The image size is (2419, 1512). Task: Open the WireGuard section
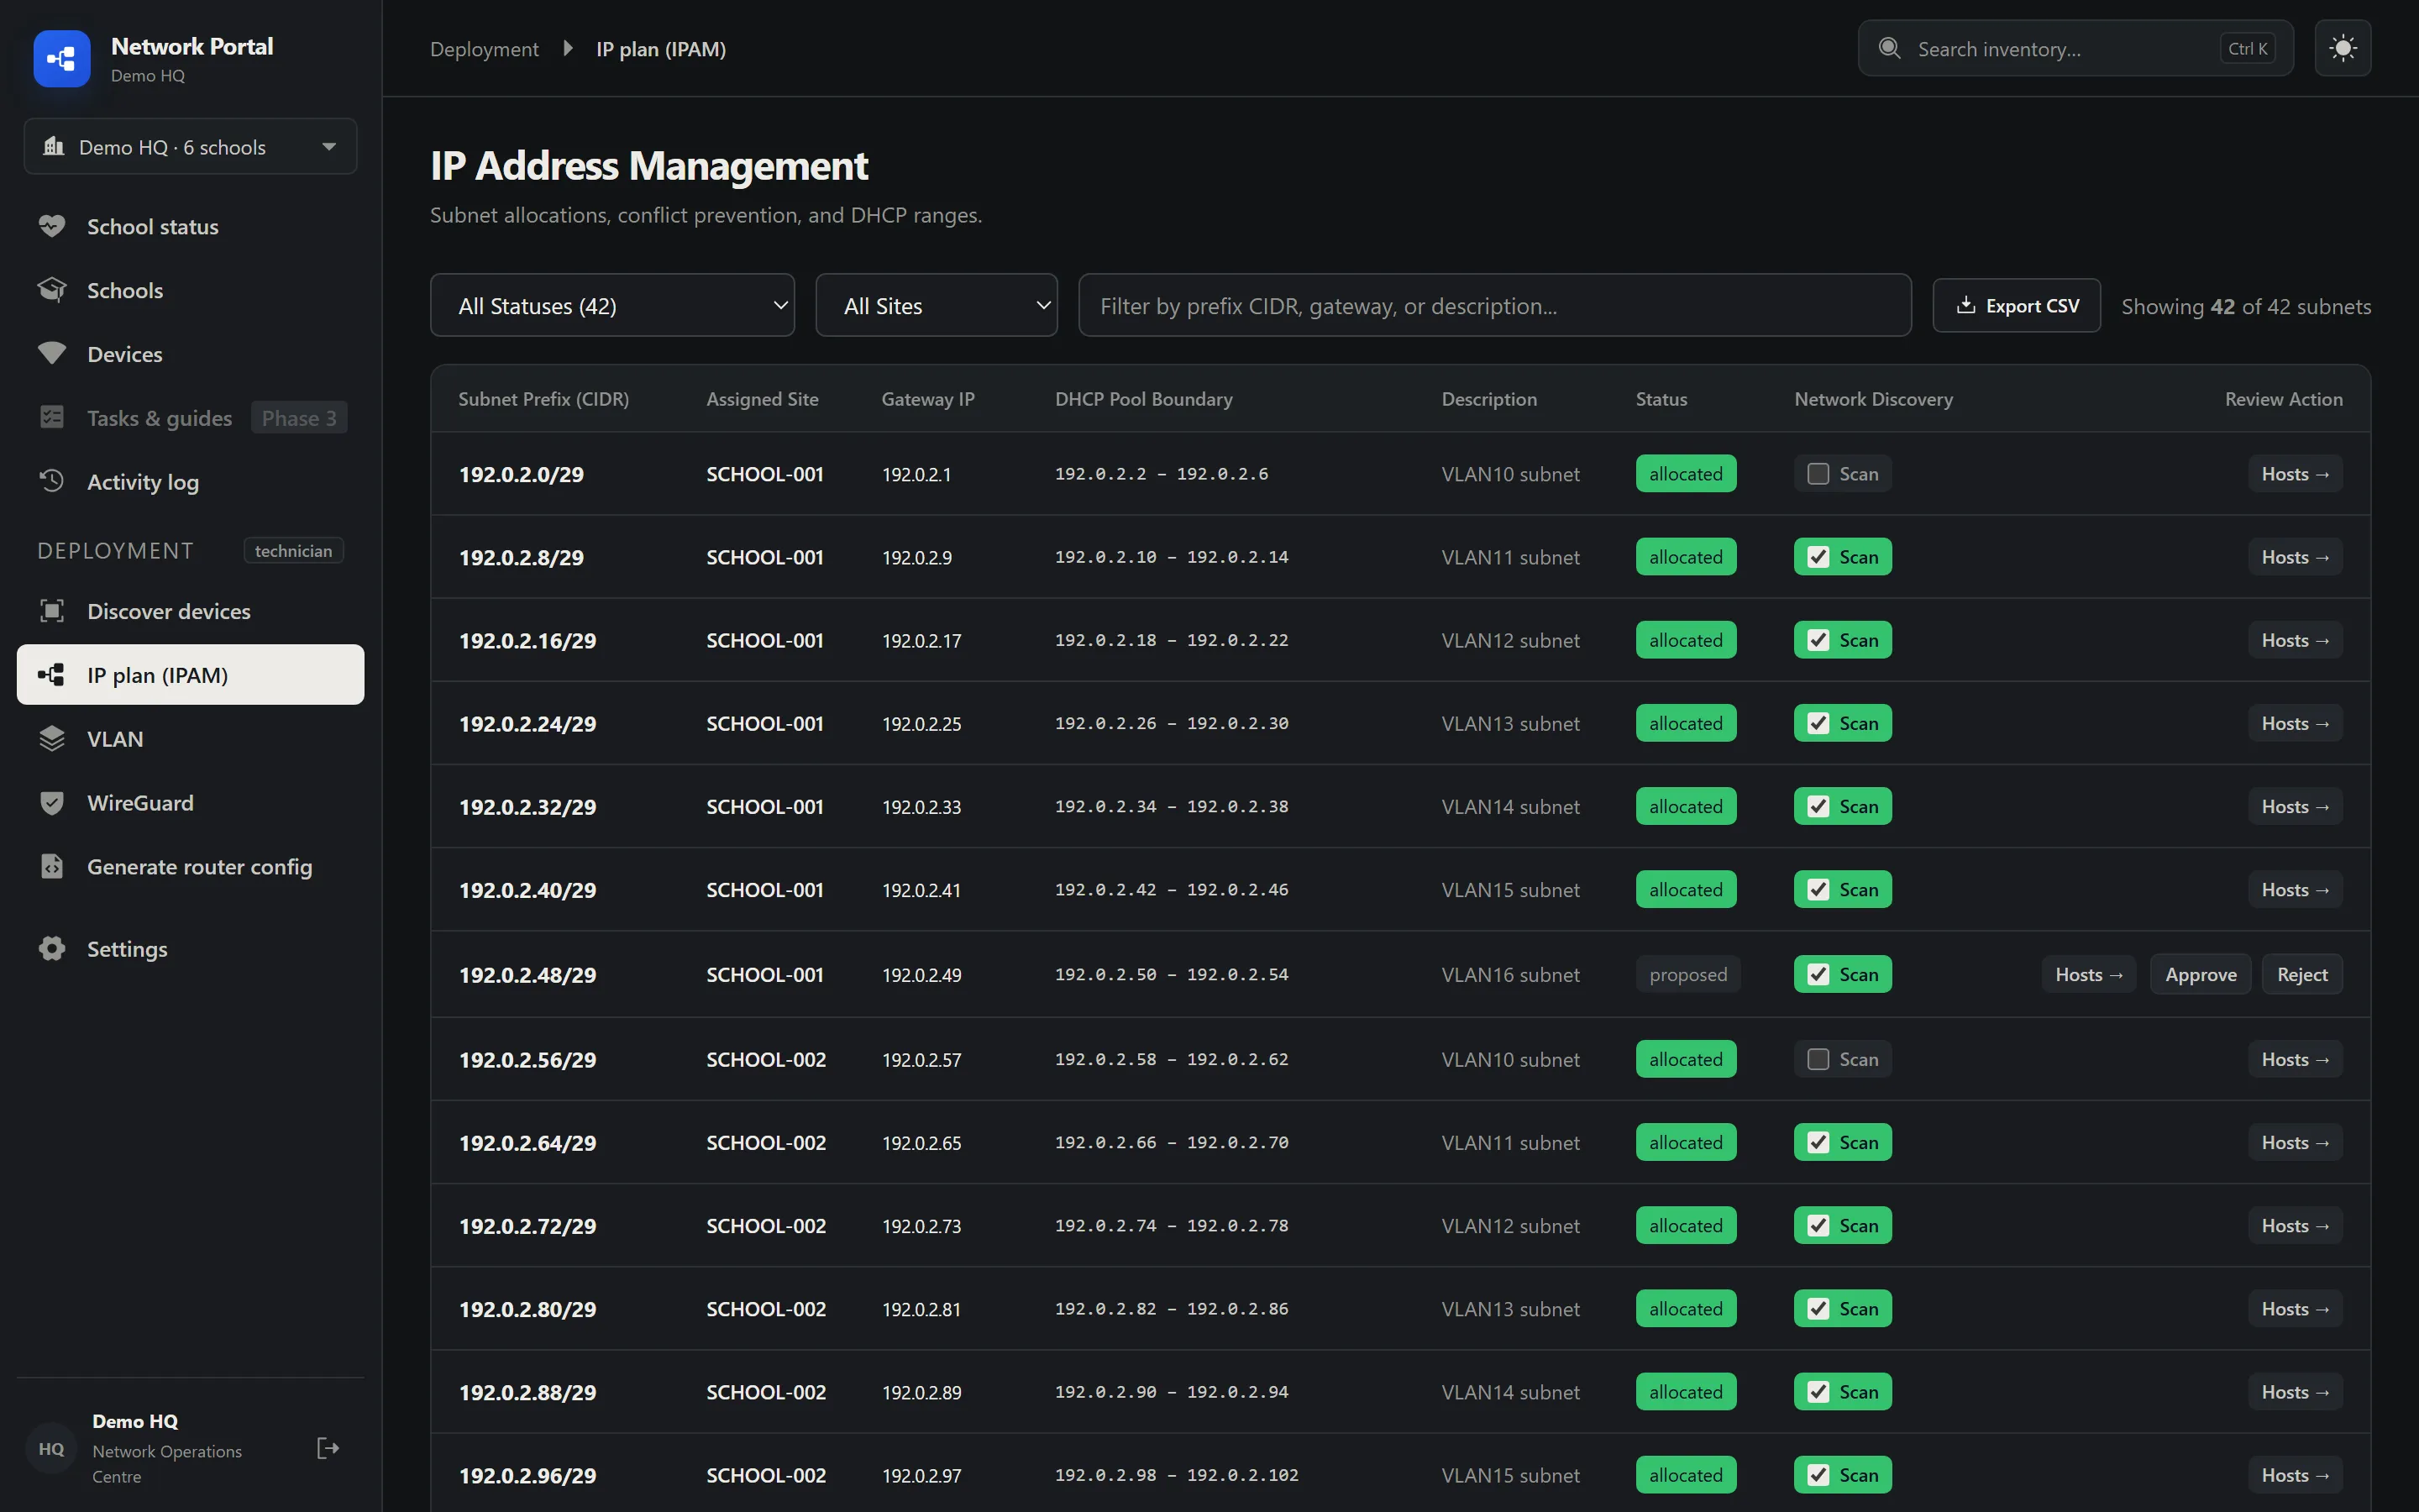pos(190,802)
